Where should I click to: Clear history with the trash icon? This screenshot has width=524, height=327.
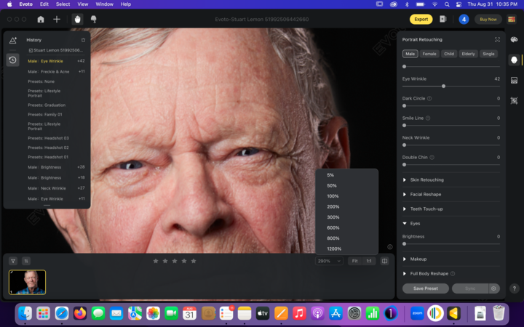point(83,40)
